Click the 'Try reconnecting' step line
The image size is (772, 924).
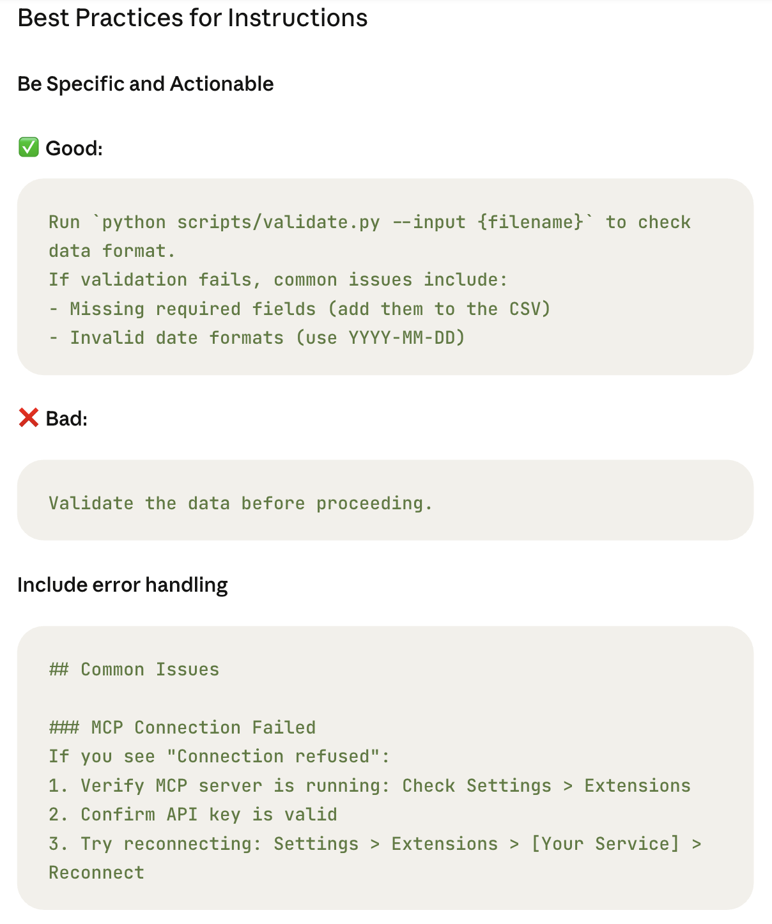point(375,843)
